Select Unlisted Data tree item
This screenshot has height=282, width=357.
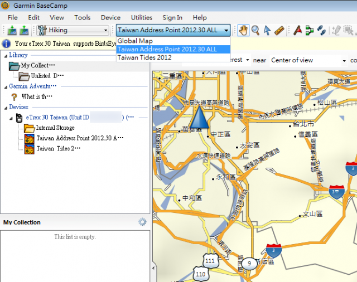pos(47,76)
